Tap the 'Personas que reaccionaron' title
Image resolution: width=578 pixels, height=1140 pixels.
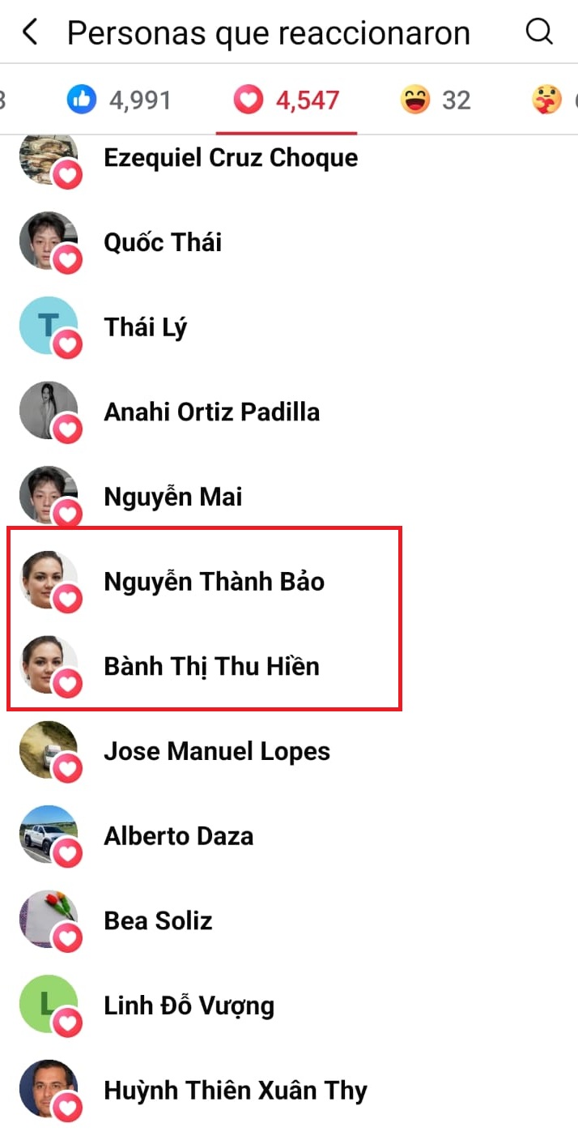(269, 33)
